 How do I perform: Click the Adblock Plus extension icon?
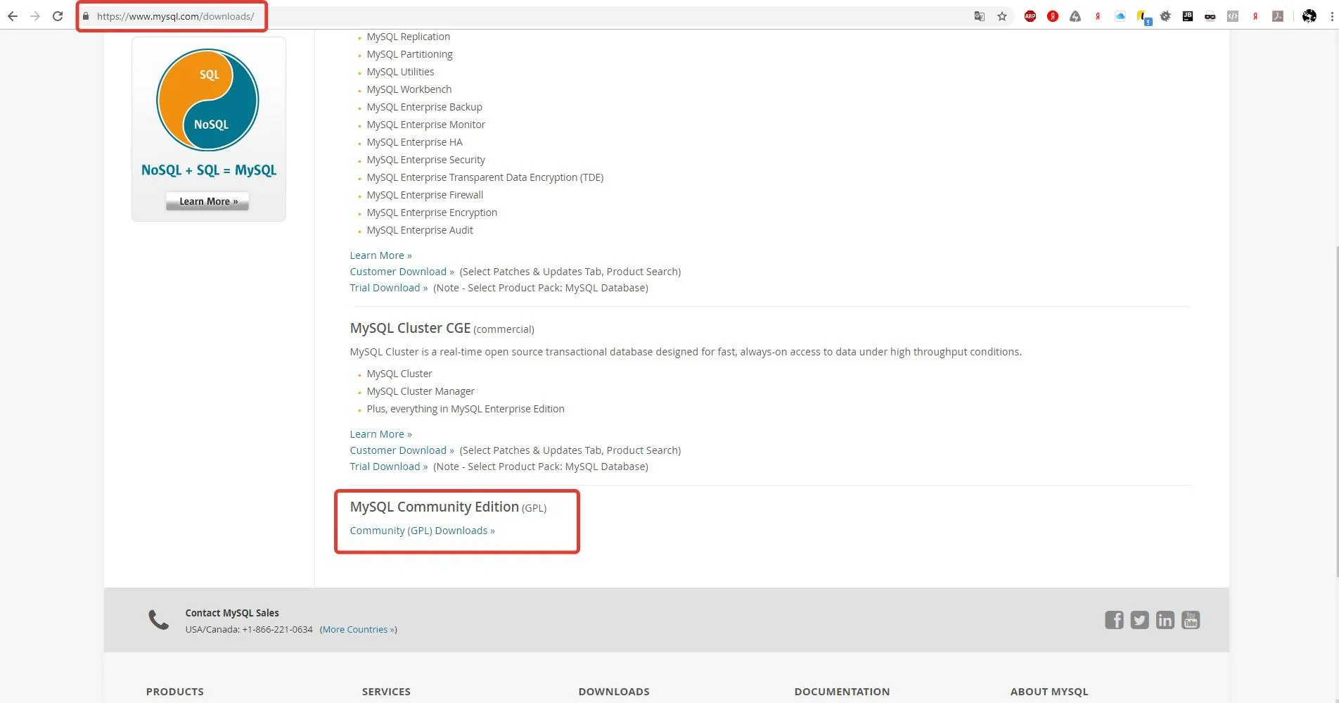pos(1030,16)
